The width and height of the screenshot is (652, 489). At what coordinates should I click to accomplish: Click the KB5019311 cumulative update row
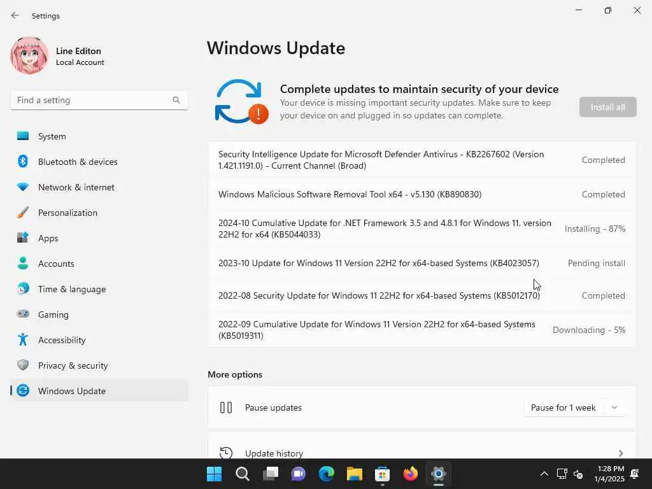[422, 330]
